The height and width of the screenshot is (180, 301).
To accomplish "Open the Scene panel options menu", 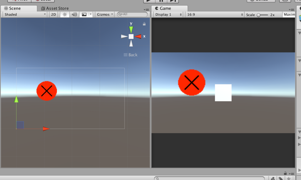I will 146,10.
